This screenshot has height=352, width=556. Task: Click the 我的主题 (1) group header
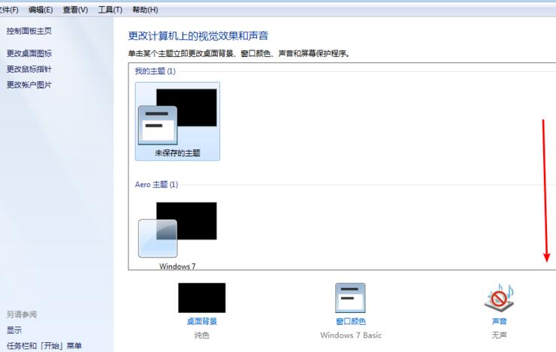[x=155, y=71]
